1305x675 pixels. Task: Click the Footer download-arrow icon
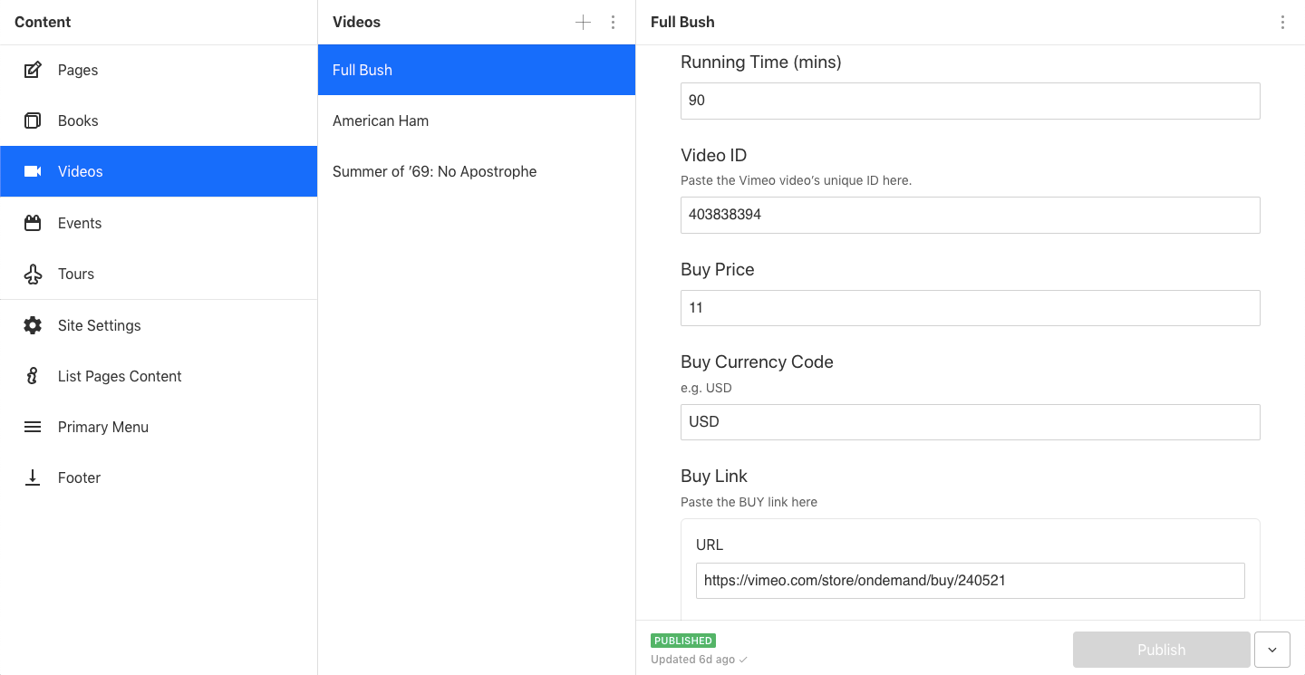click(33, 477)
